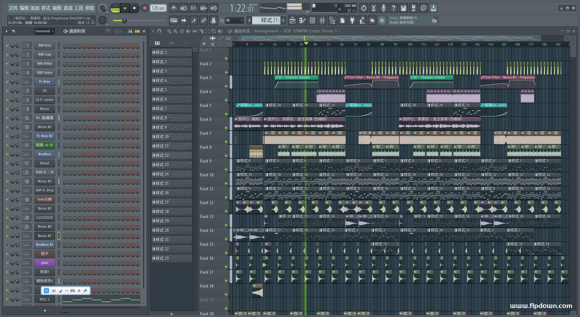Mute the Nexus channel LED
Image resolution: width=580 pixels, height=317 pixels.
click(x=7, y=109)
